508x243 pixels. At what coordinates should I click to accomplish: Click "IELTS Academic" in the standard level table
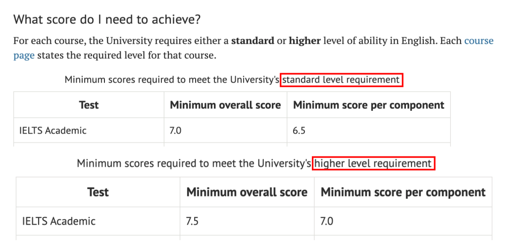(53, 130)
